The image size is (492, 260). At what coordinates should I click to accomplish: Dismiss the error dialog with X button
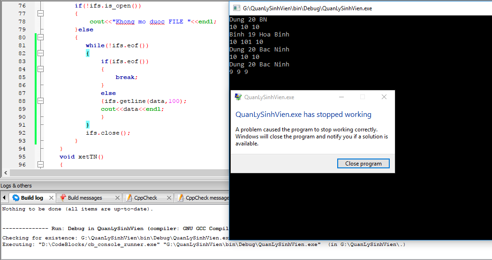[384, 97]
